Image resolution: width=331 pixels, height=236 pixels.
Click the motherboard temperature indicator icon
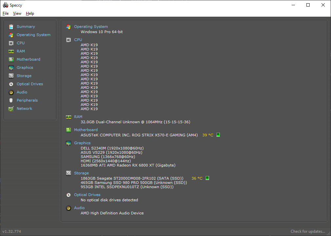coord(218,135)
